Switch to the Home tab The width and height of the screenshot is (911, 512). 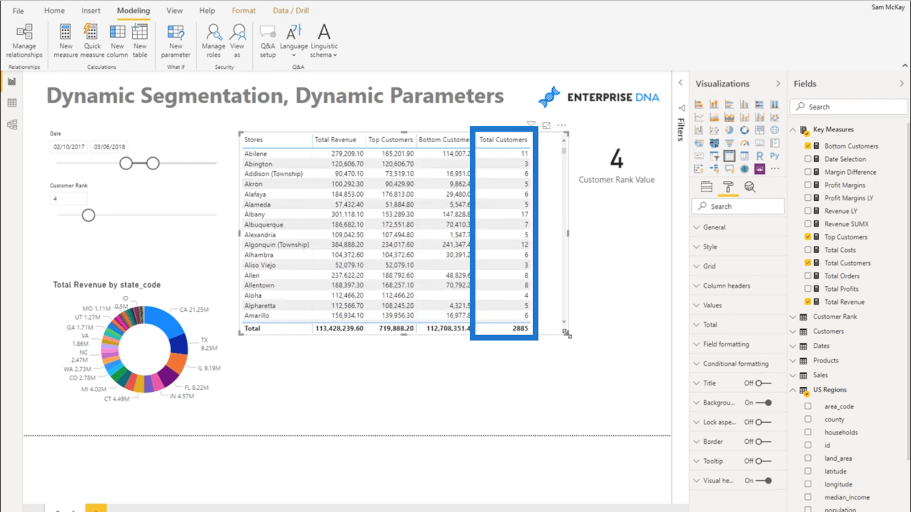(x=55, y=11)
